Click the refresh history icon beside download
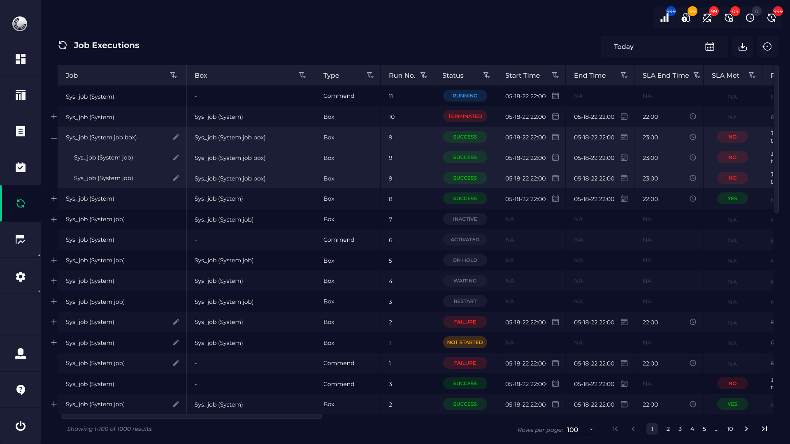The height and width of the screenshot is (444, 790). [x=767, y=46]
